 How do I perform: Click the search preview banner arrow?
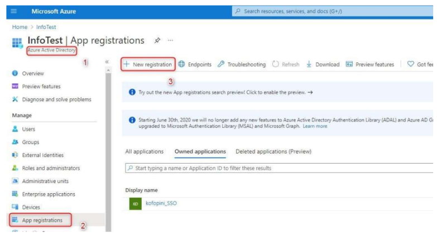310,93
